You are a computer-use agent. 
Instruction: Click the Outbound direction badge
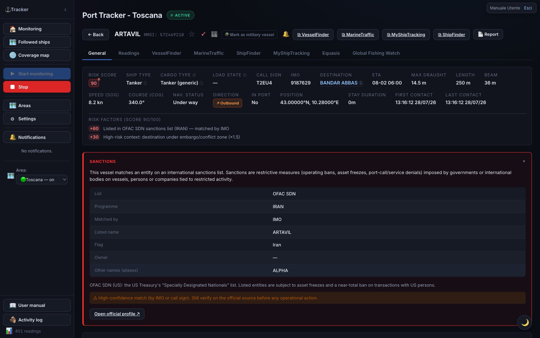point(227,103)
